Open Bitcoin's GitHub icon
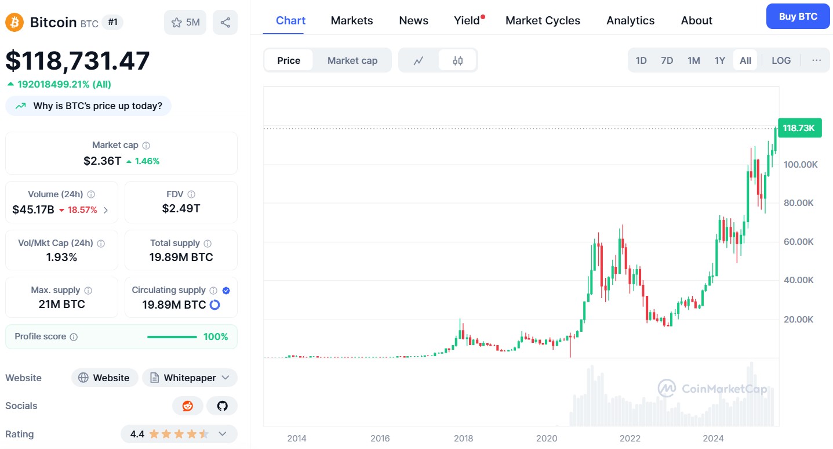This screenshot has width=833, height=449. click(x=222, y=405)
